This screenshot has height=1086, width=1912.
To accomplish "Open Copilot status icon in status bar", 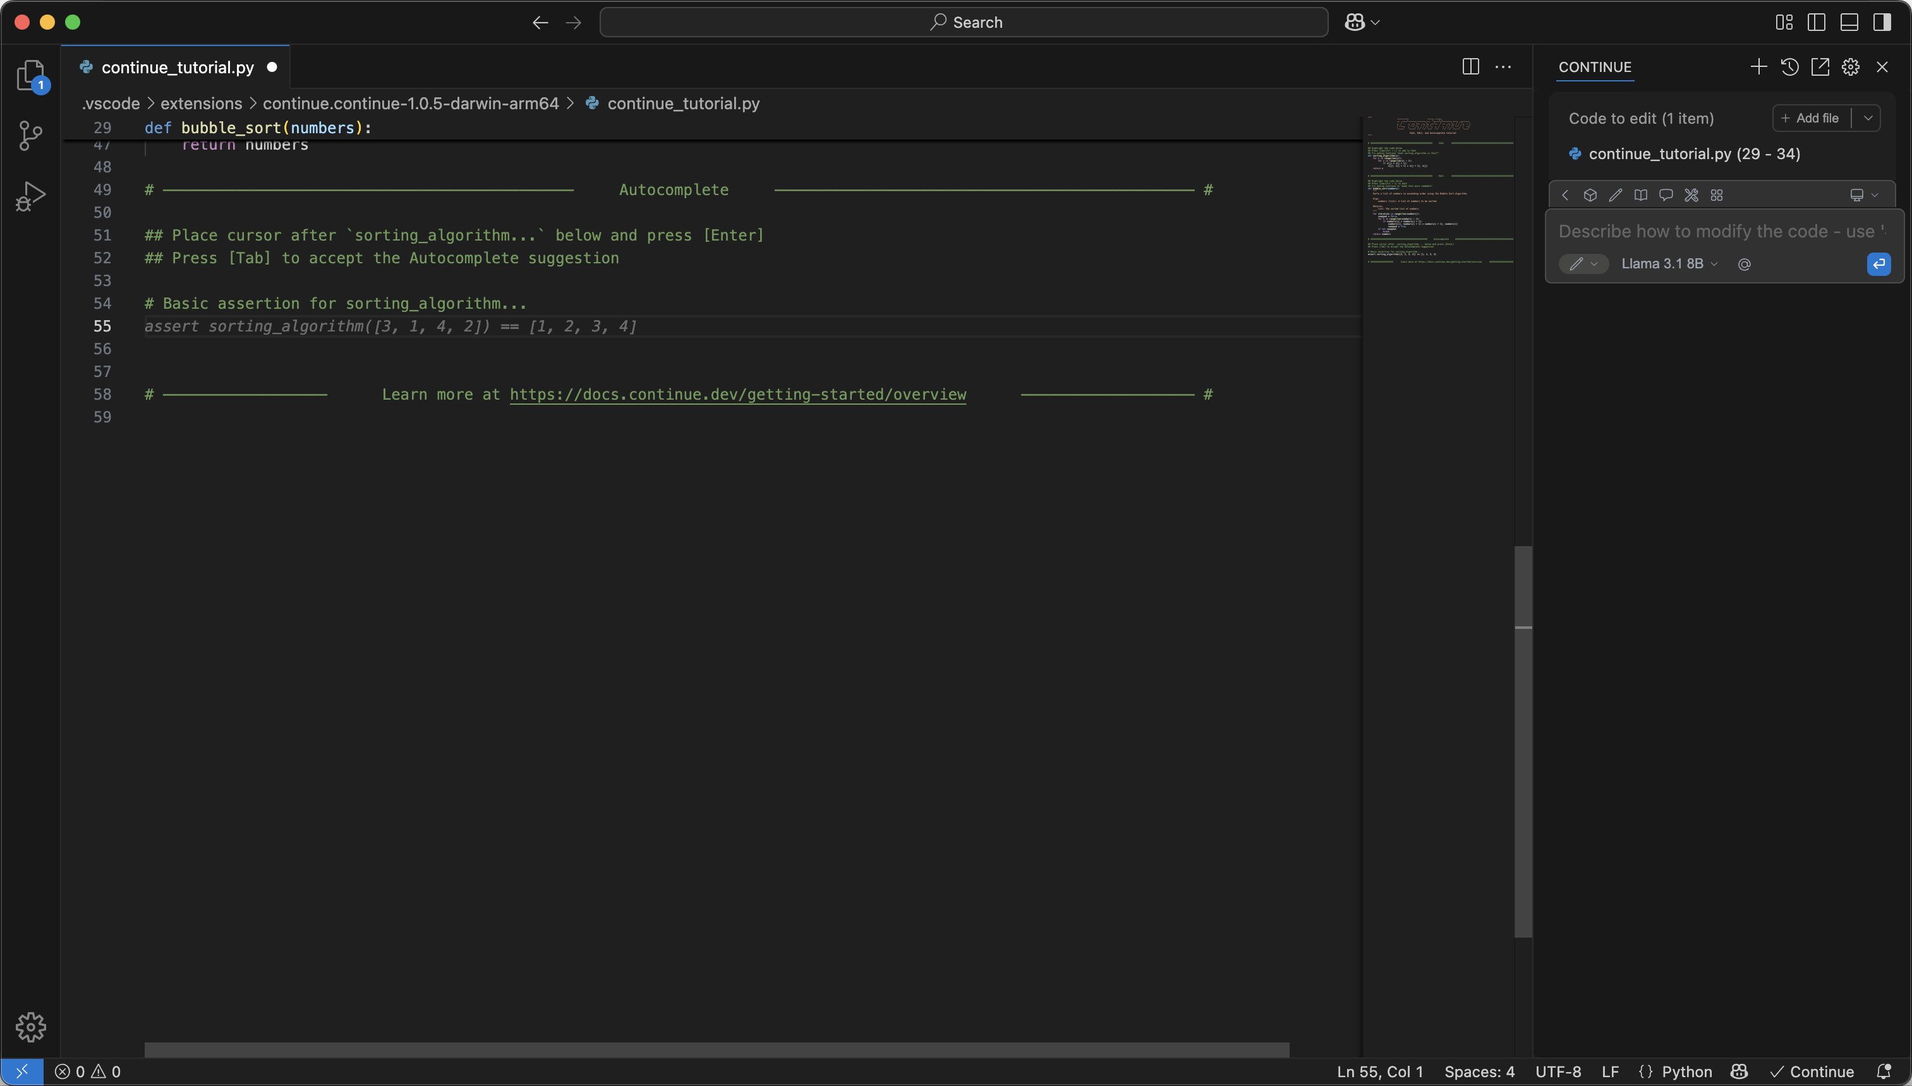I will tap(1740, 1071).
